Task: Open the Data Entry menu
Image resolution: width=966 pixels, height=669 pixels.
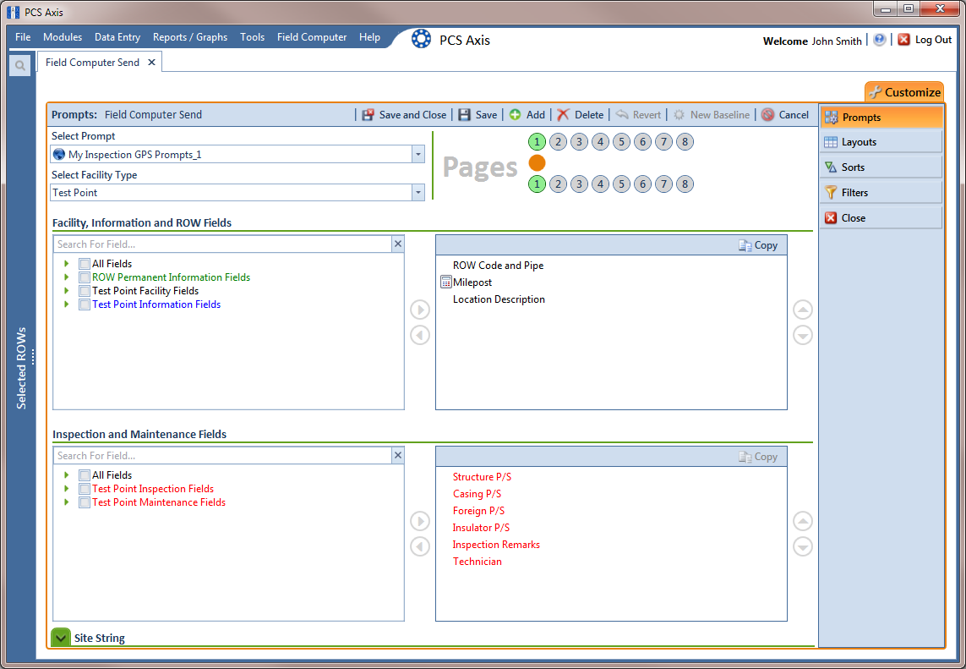Action: pos(117,37)
